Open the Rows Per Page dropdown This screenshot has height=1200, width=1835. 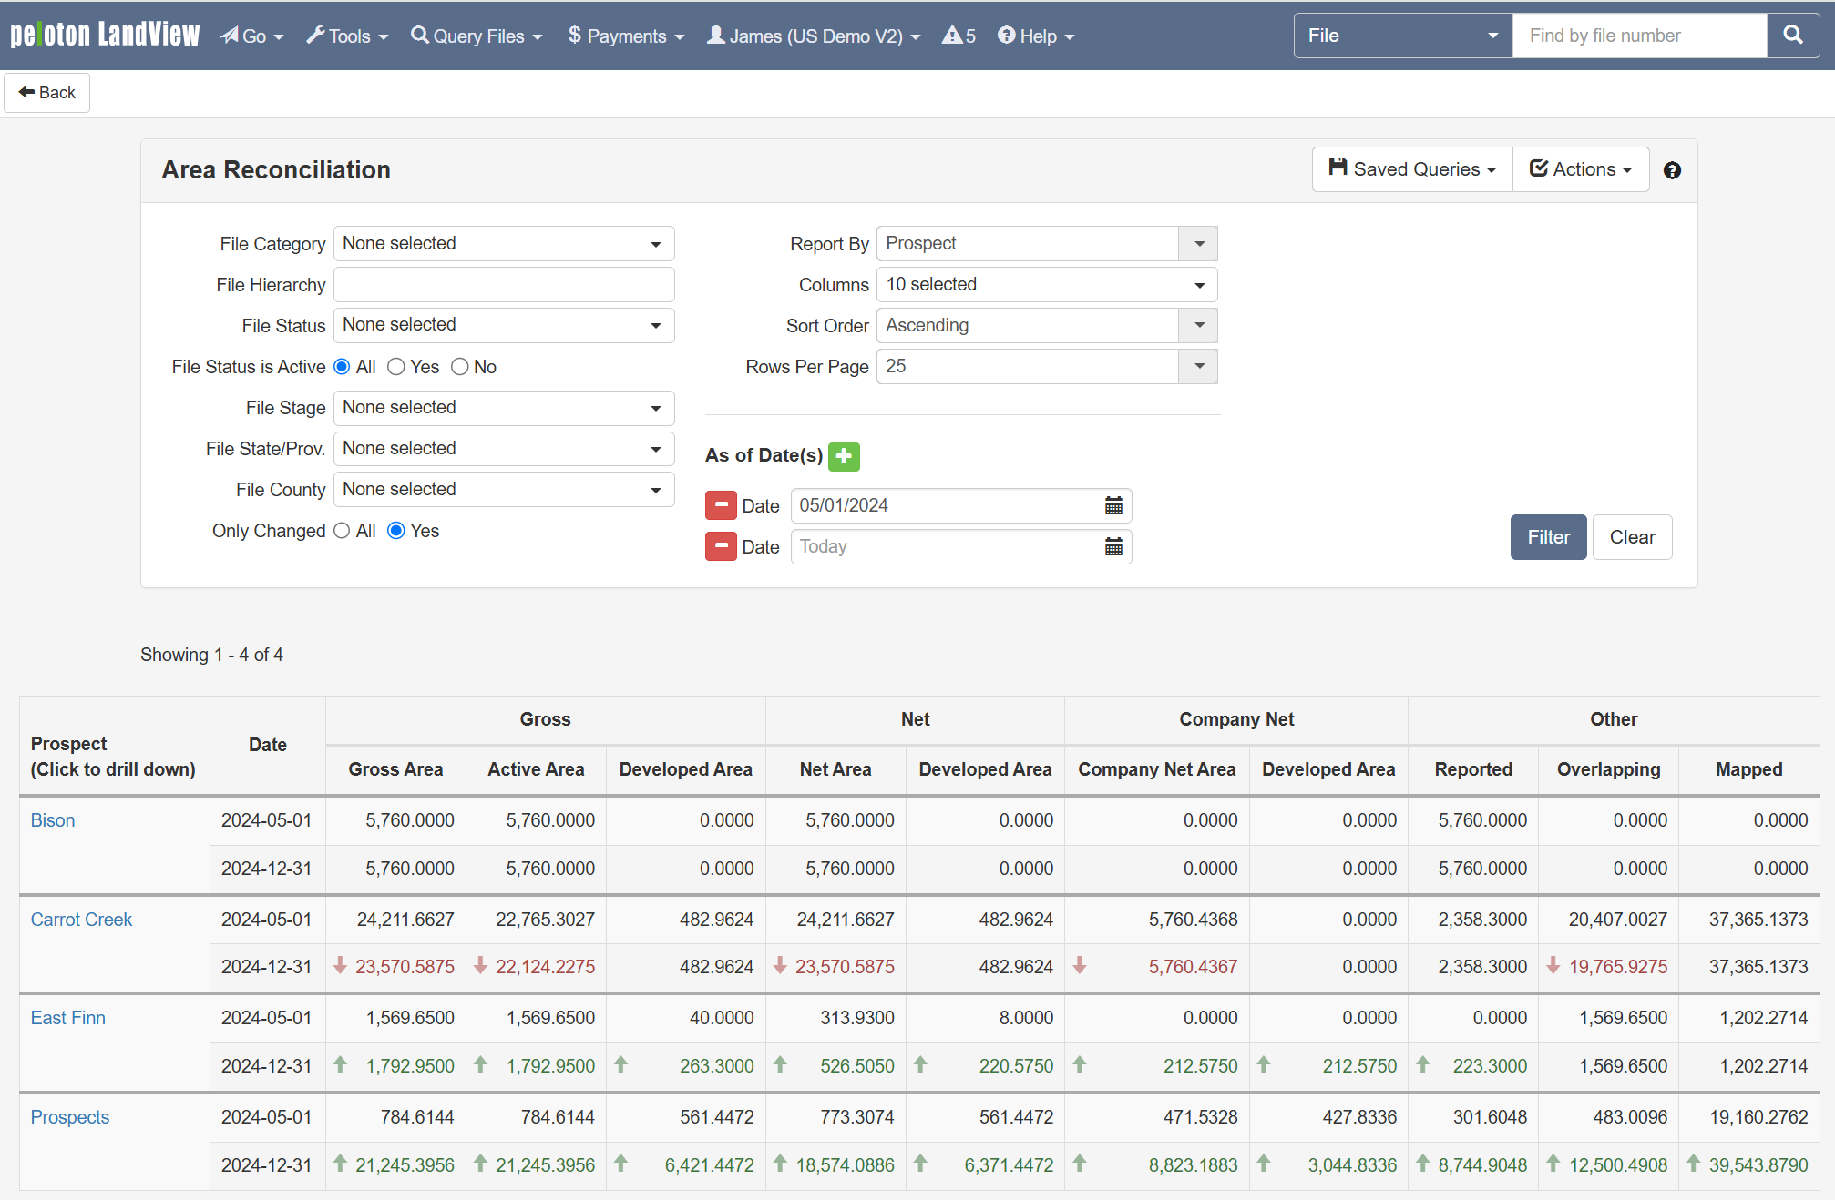click(x=1046, y=367)
